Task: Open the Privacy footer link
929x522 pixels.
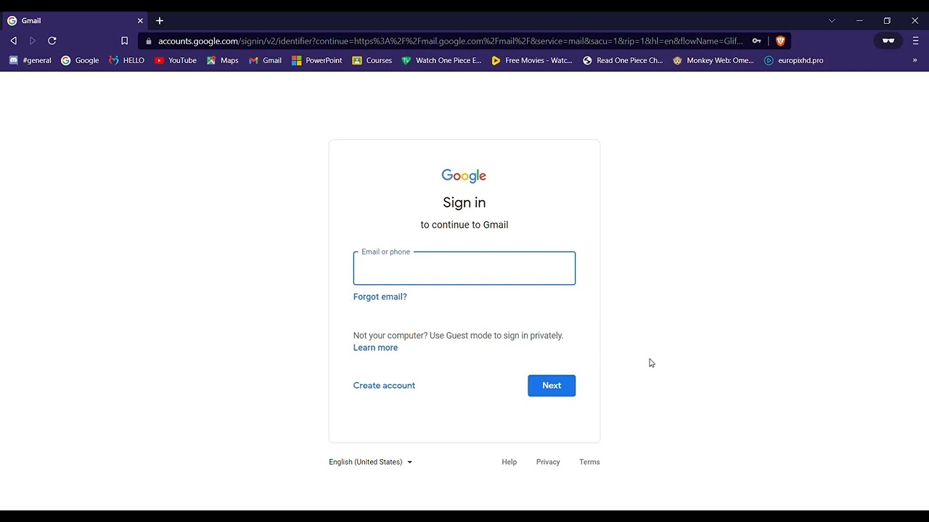Action: tap(548, 462)
